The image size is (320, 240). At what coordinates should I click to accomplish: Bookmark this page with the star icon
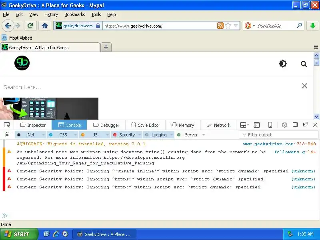tap(228, 26)
